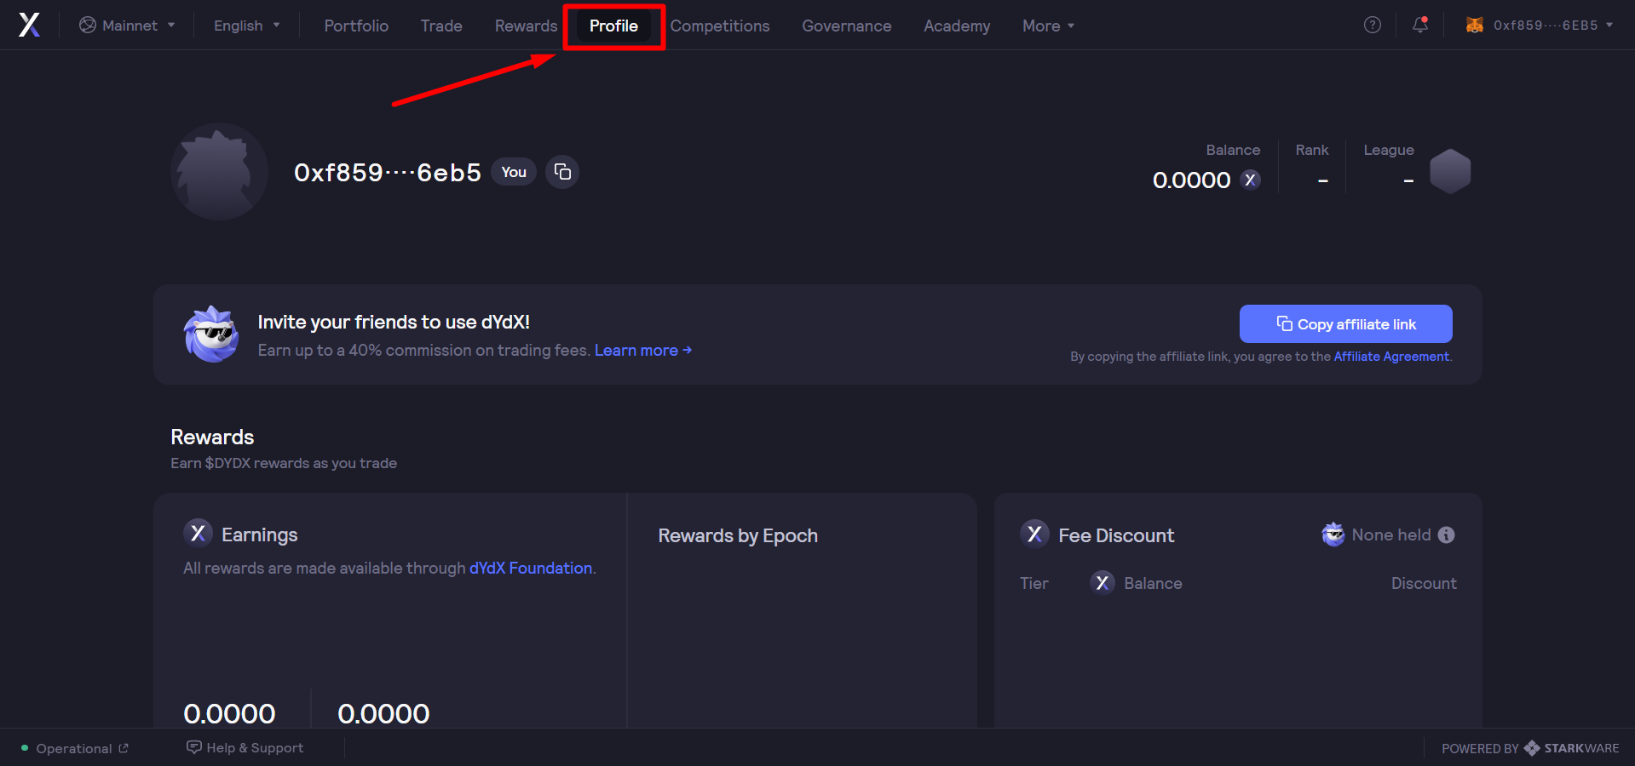Click the help question mark icon
This screenshot has height=766, width=1635.
1372,25
